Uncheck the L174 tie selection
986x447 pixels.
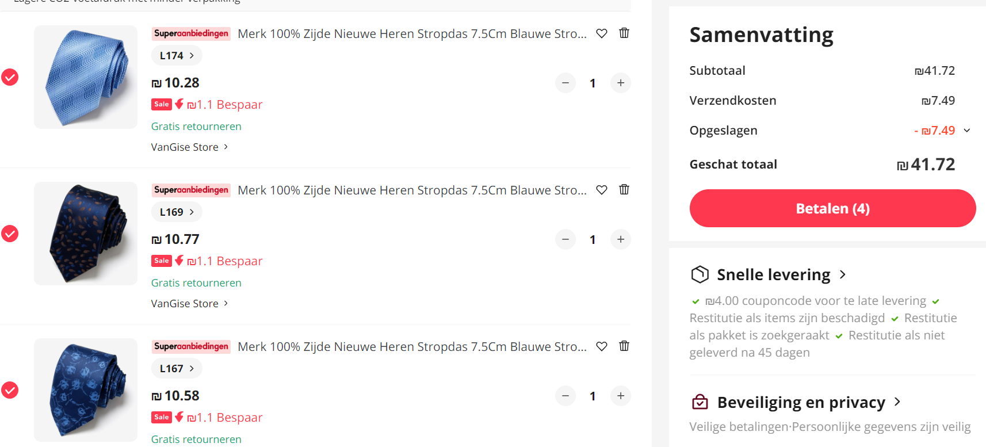point(10,77)
